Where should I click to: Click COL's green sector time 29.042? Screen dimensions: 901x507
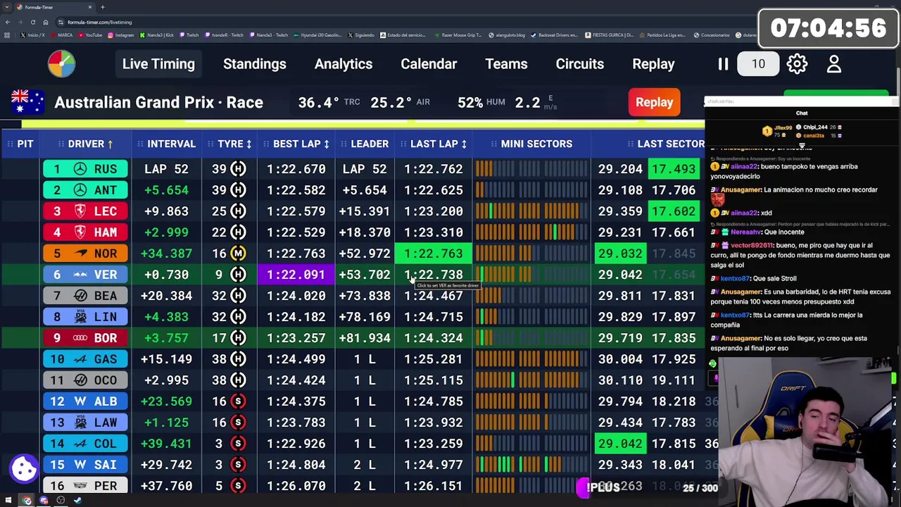point(620,444)
